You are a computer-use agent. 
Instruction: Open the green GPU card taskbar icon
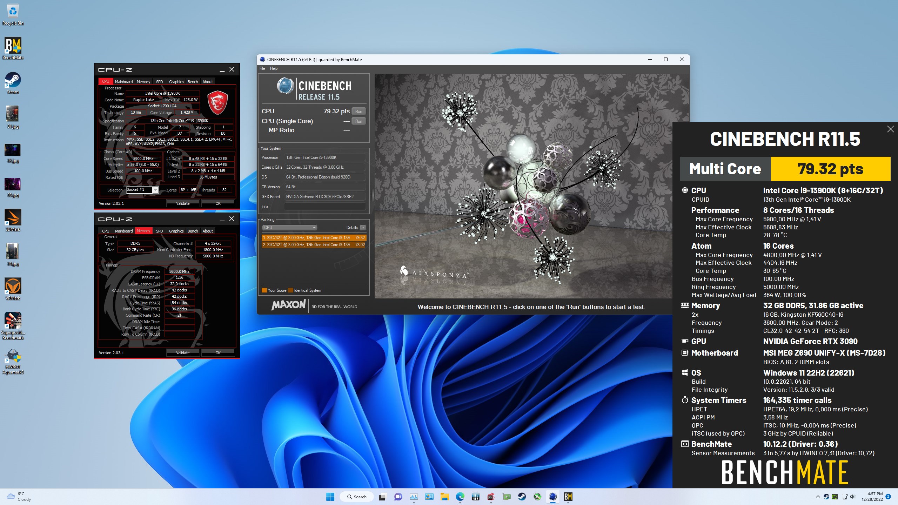coord(507,497)
